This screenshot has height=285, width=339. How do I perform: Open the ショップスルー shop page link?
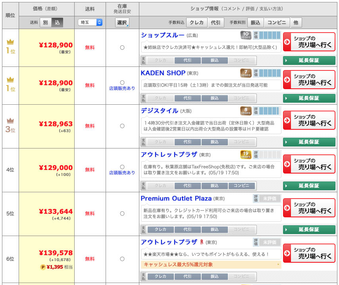163,35
